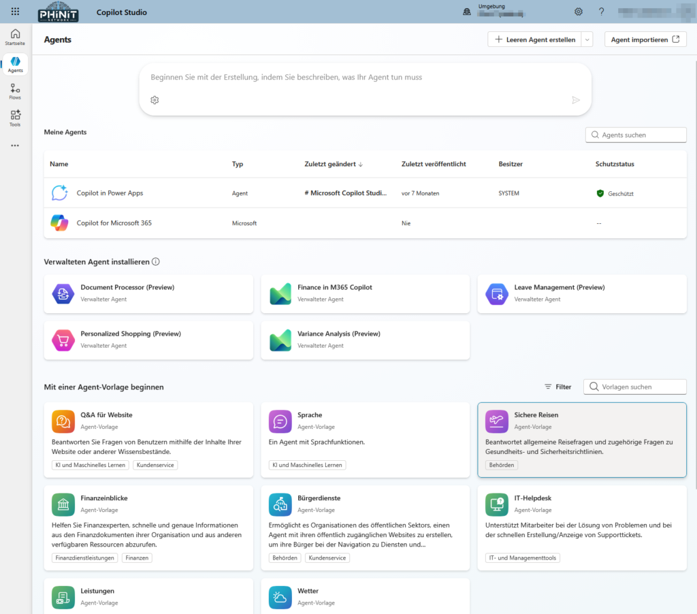Image resolution: width=697 pixels, height=614 pixels.
Task: Click the Agent importieren button
Action: coord(645,39)
